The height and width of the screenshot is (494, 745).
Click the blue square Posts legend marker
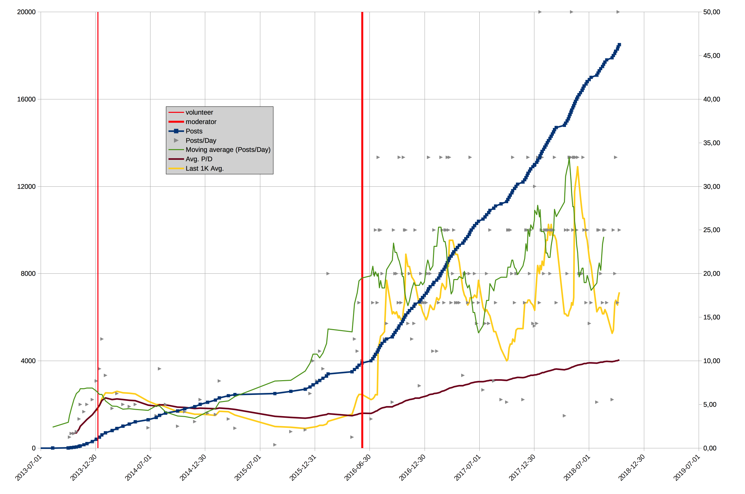tap(176, 131)
